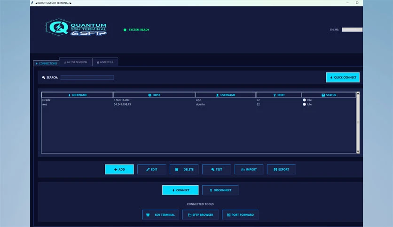Image resolution: width=393 pixels, height=227 pixels.
Task: Maximize the Quantum SSH Terminal window
Action: [357, 3]
